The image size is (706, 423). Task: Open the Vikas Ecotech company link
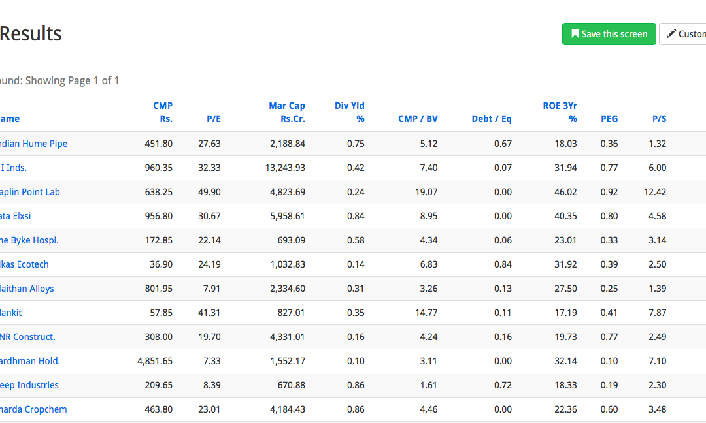pyautogui.click(x=24, y=264)
